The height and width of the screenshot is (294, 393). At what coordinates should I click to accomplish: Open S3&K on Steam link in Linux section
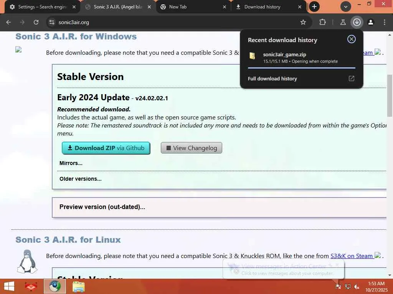tap(352, 256)
